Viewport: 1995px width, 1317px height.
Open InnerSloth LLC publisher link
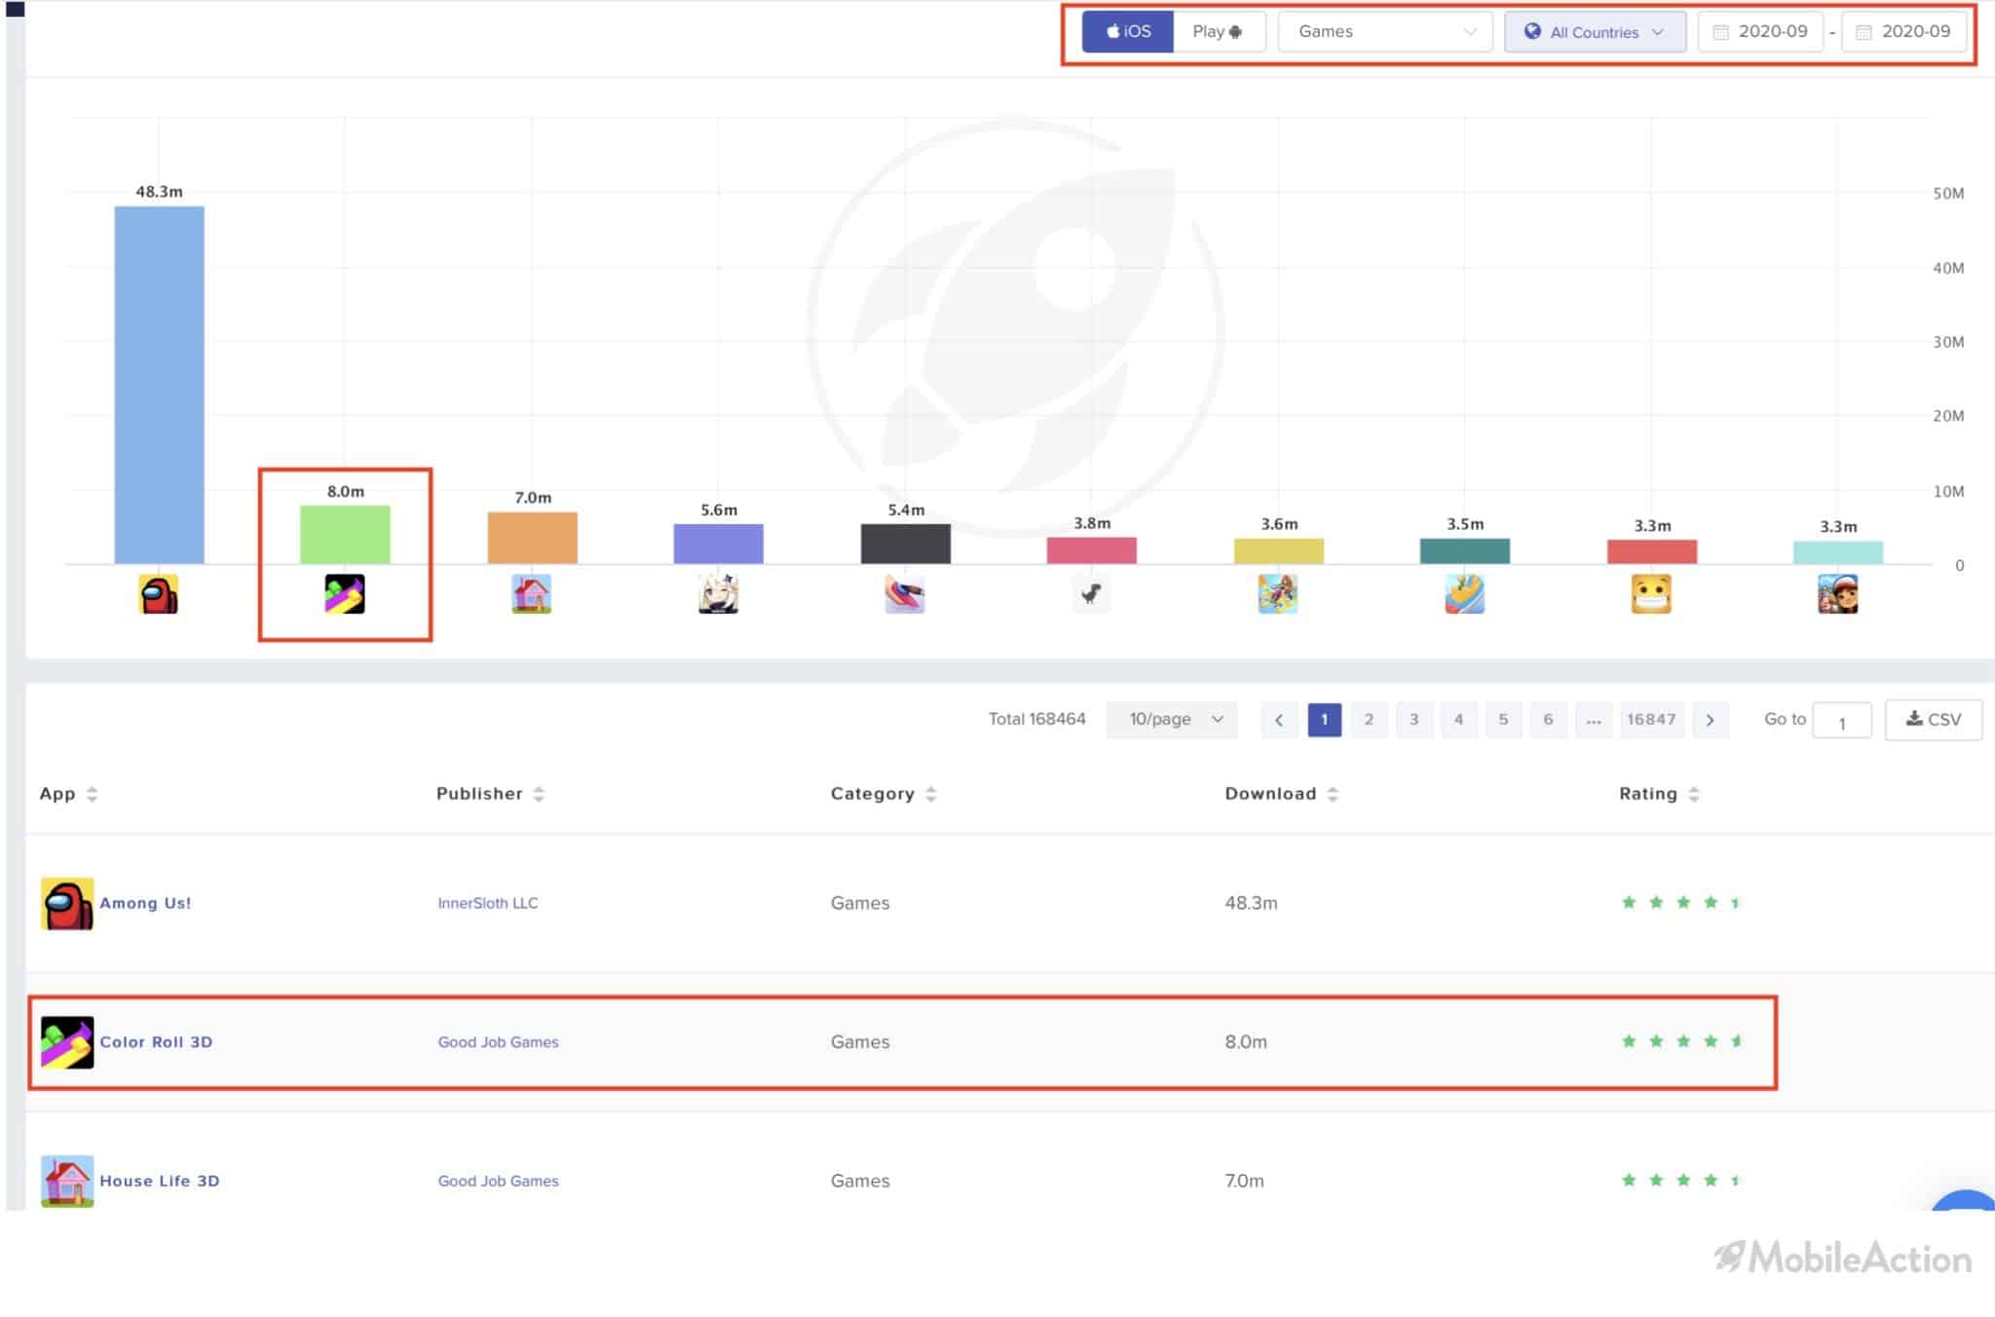(488, 903)
